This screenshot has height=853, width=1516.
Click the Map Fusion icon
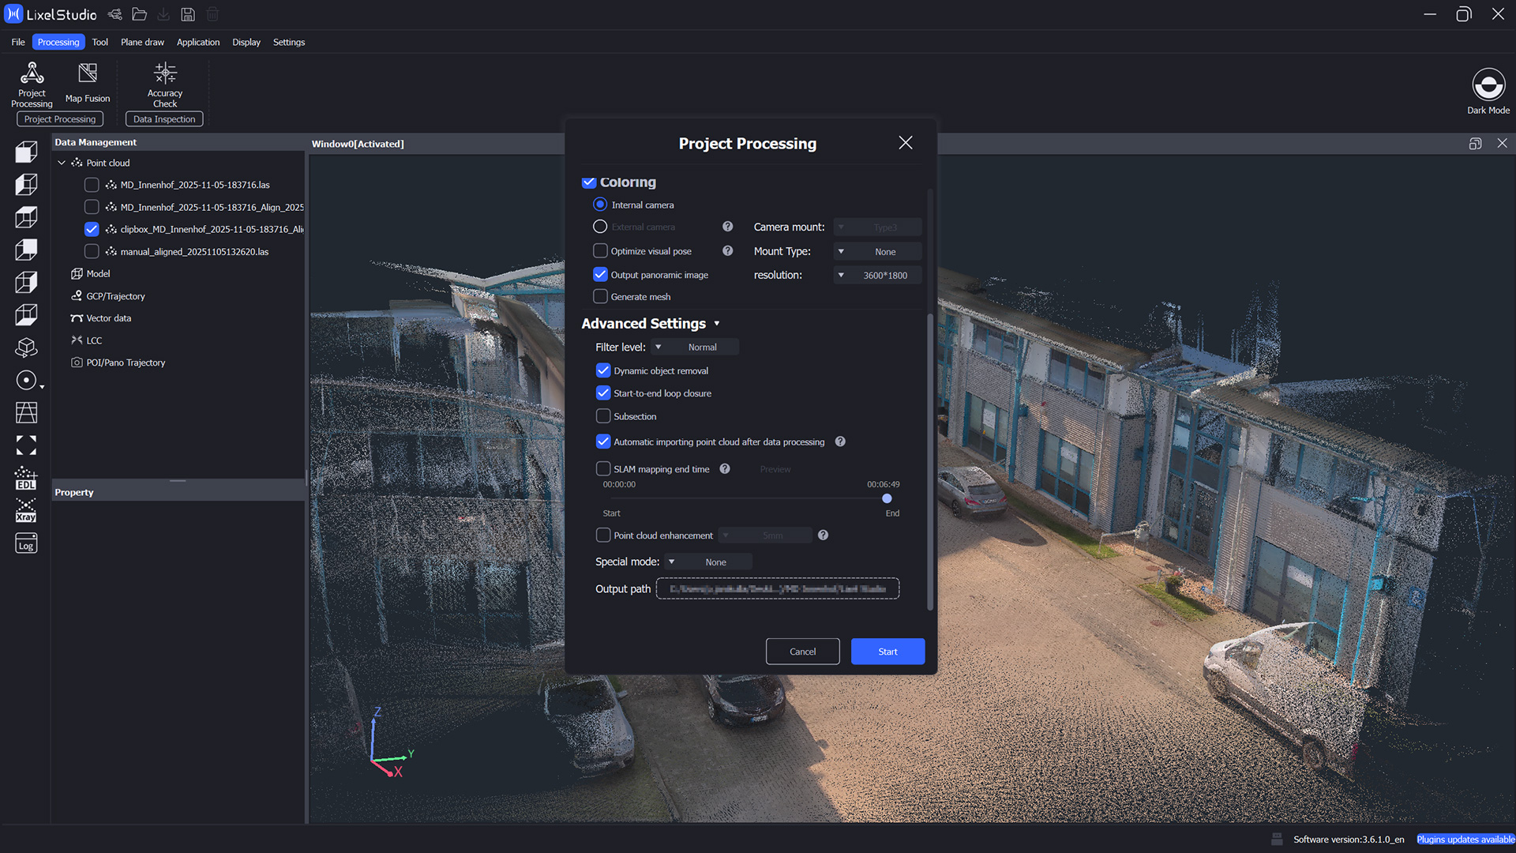(88, 74)
